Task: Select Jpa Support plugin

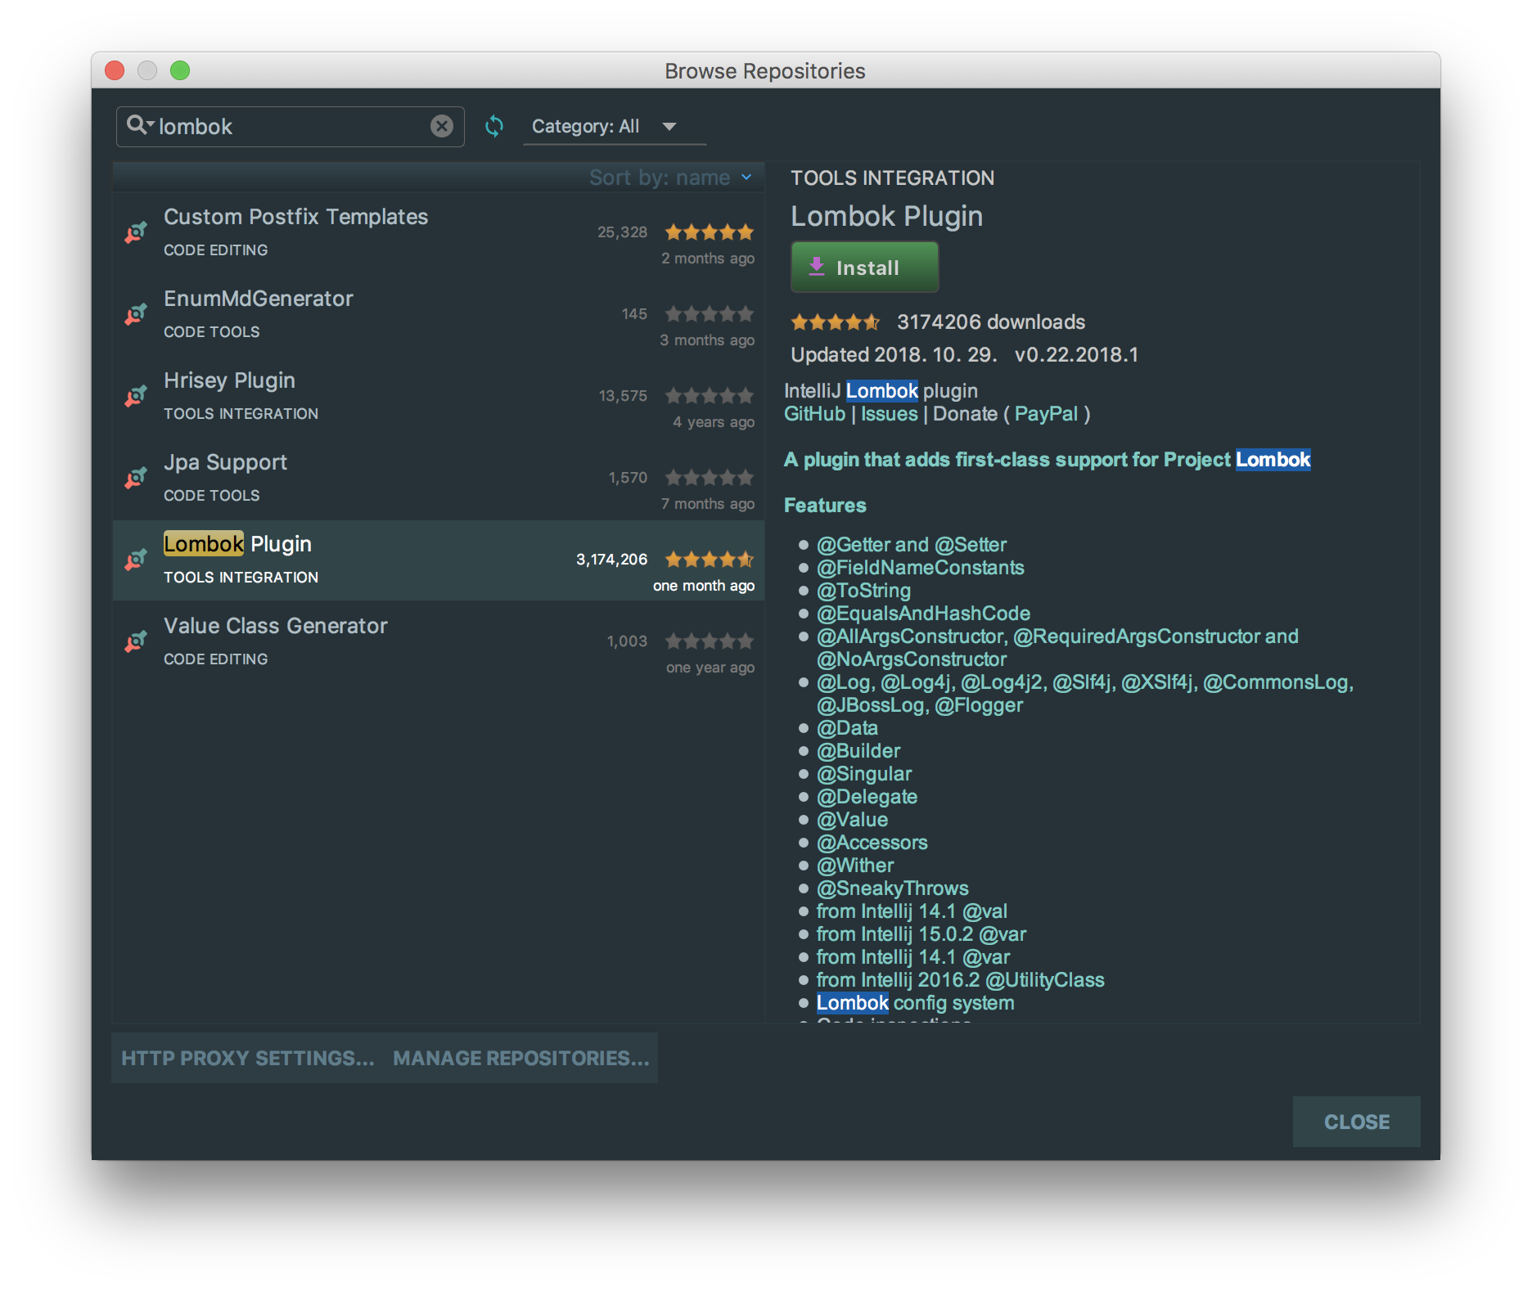Action: 439,479
